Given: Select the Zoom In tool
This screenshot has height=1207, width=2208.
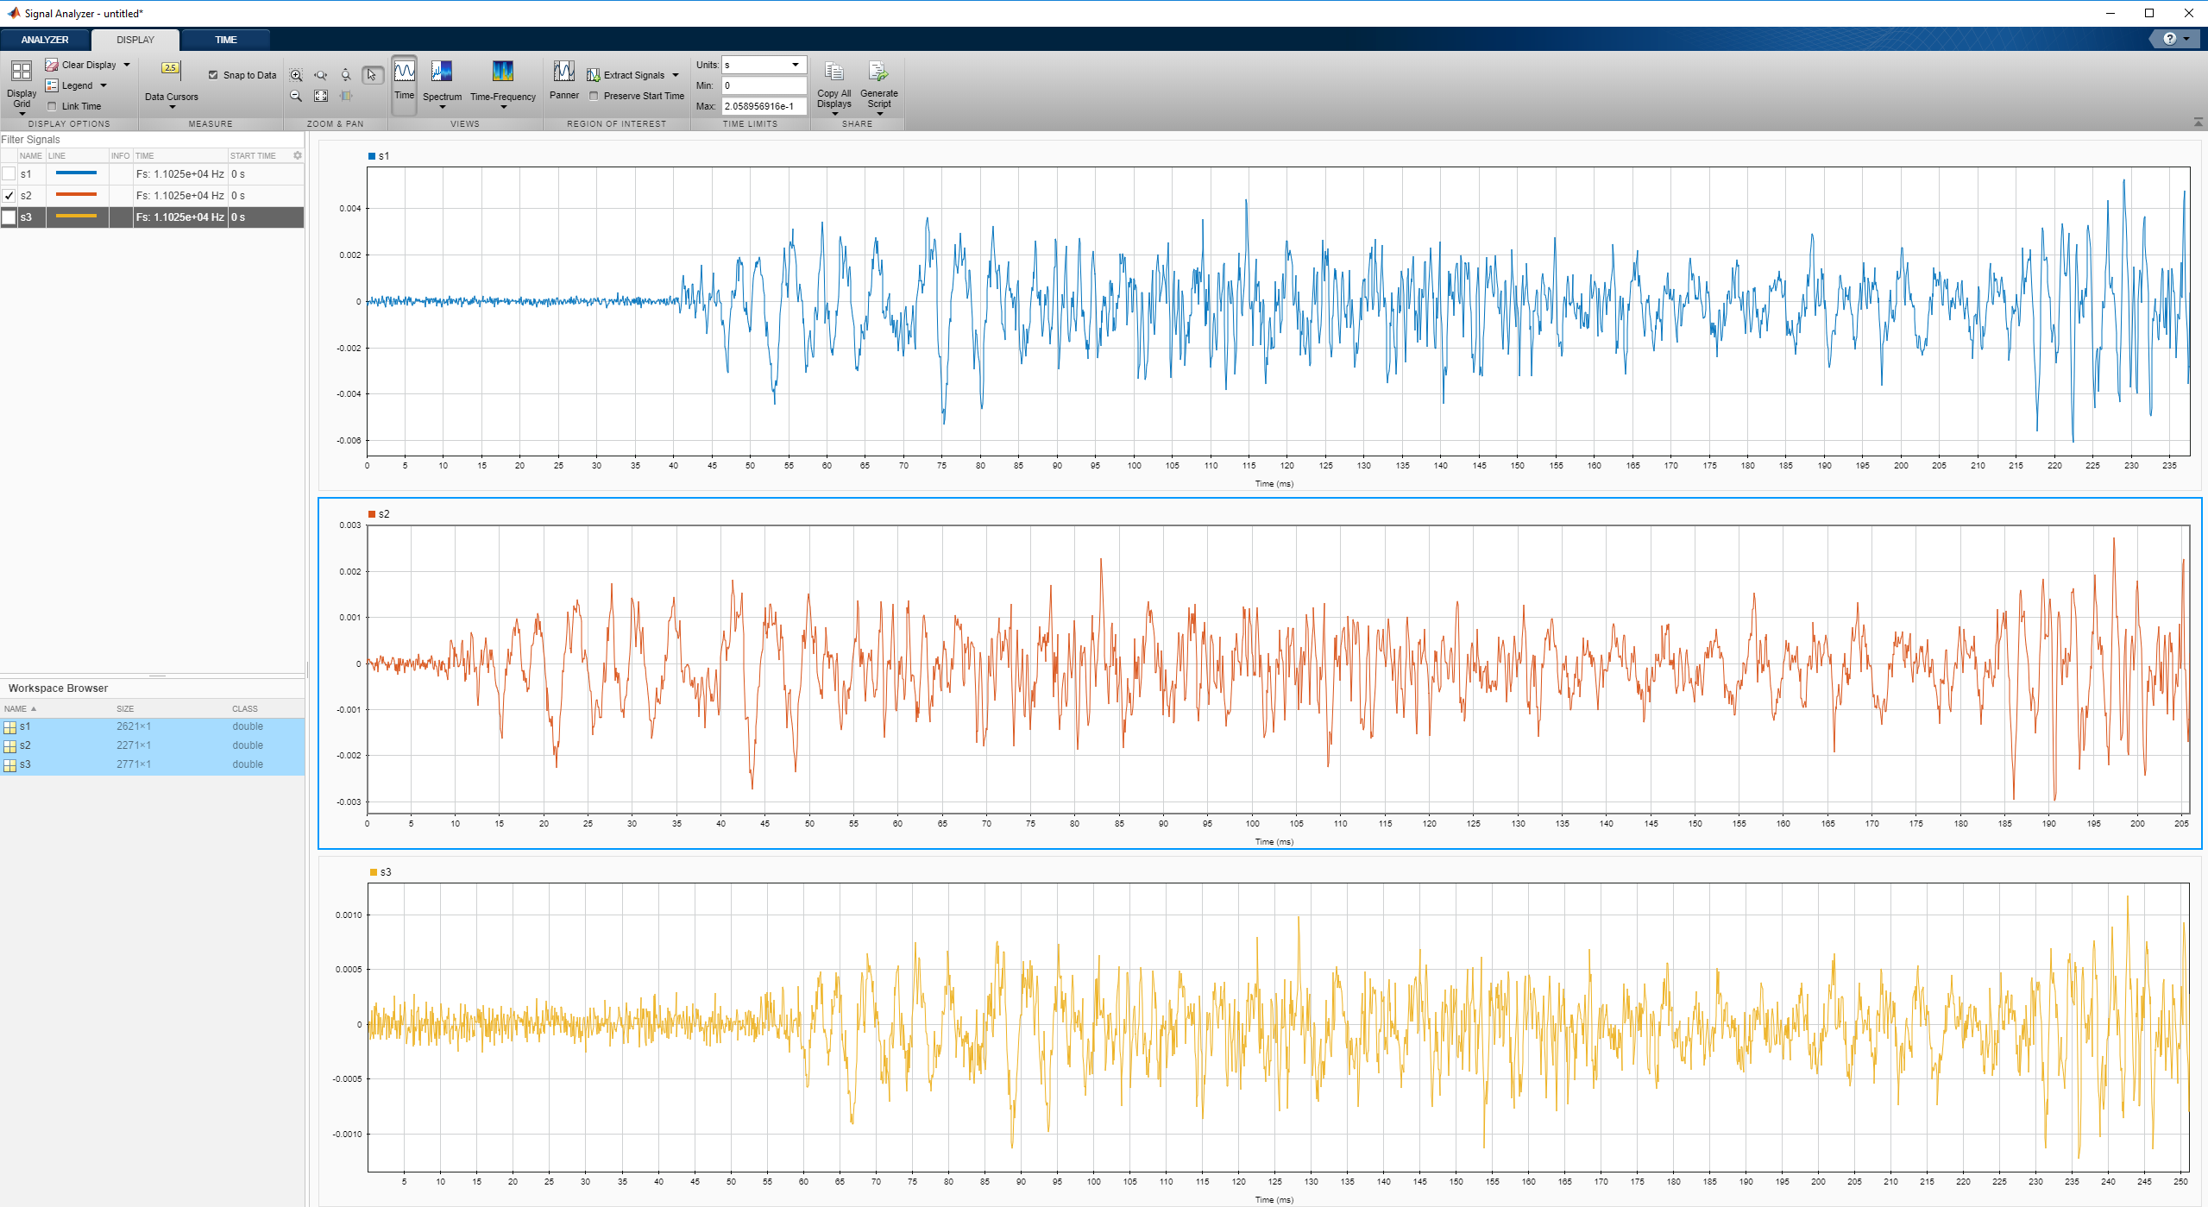Looking at the screenshot, I should click(296, 75).
